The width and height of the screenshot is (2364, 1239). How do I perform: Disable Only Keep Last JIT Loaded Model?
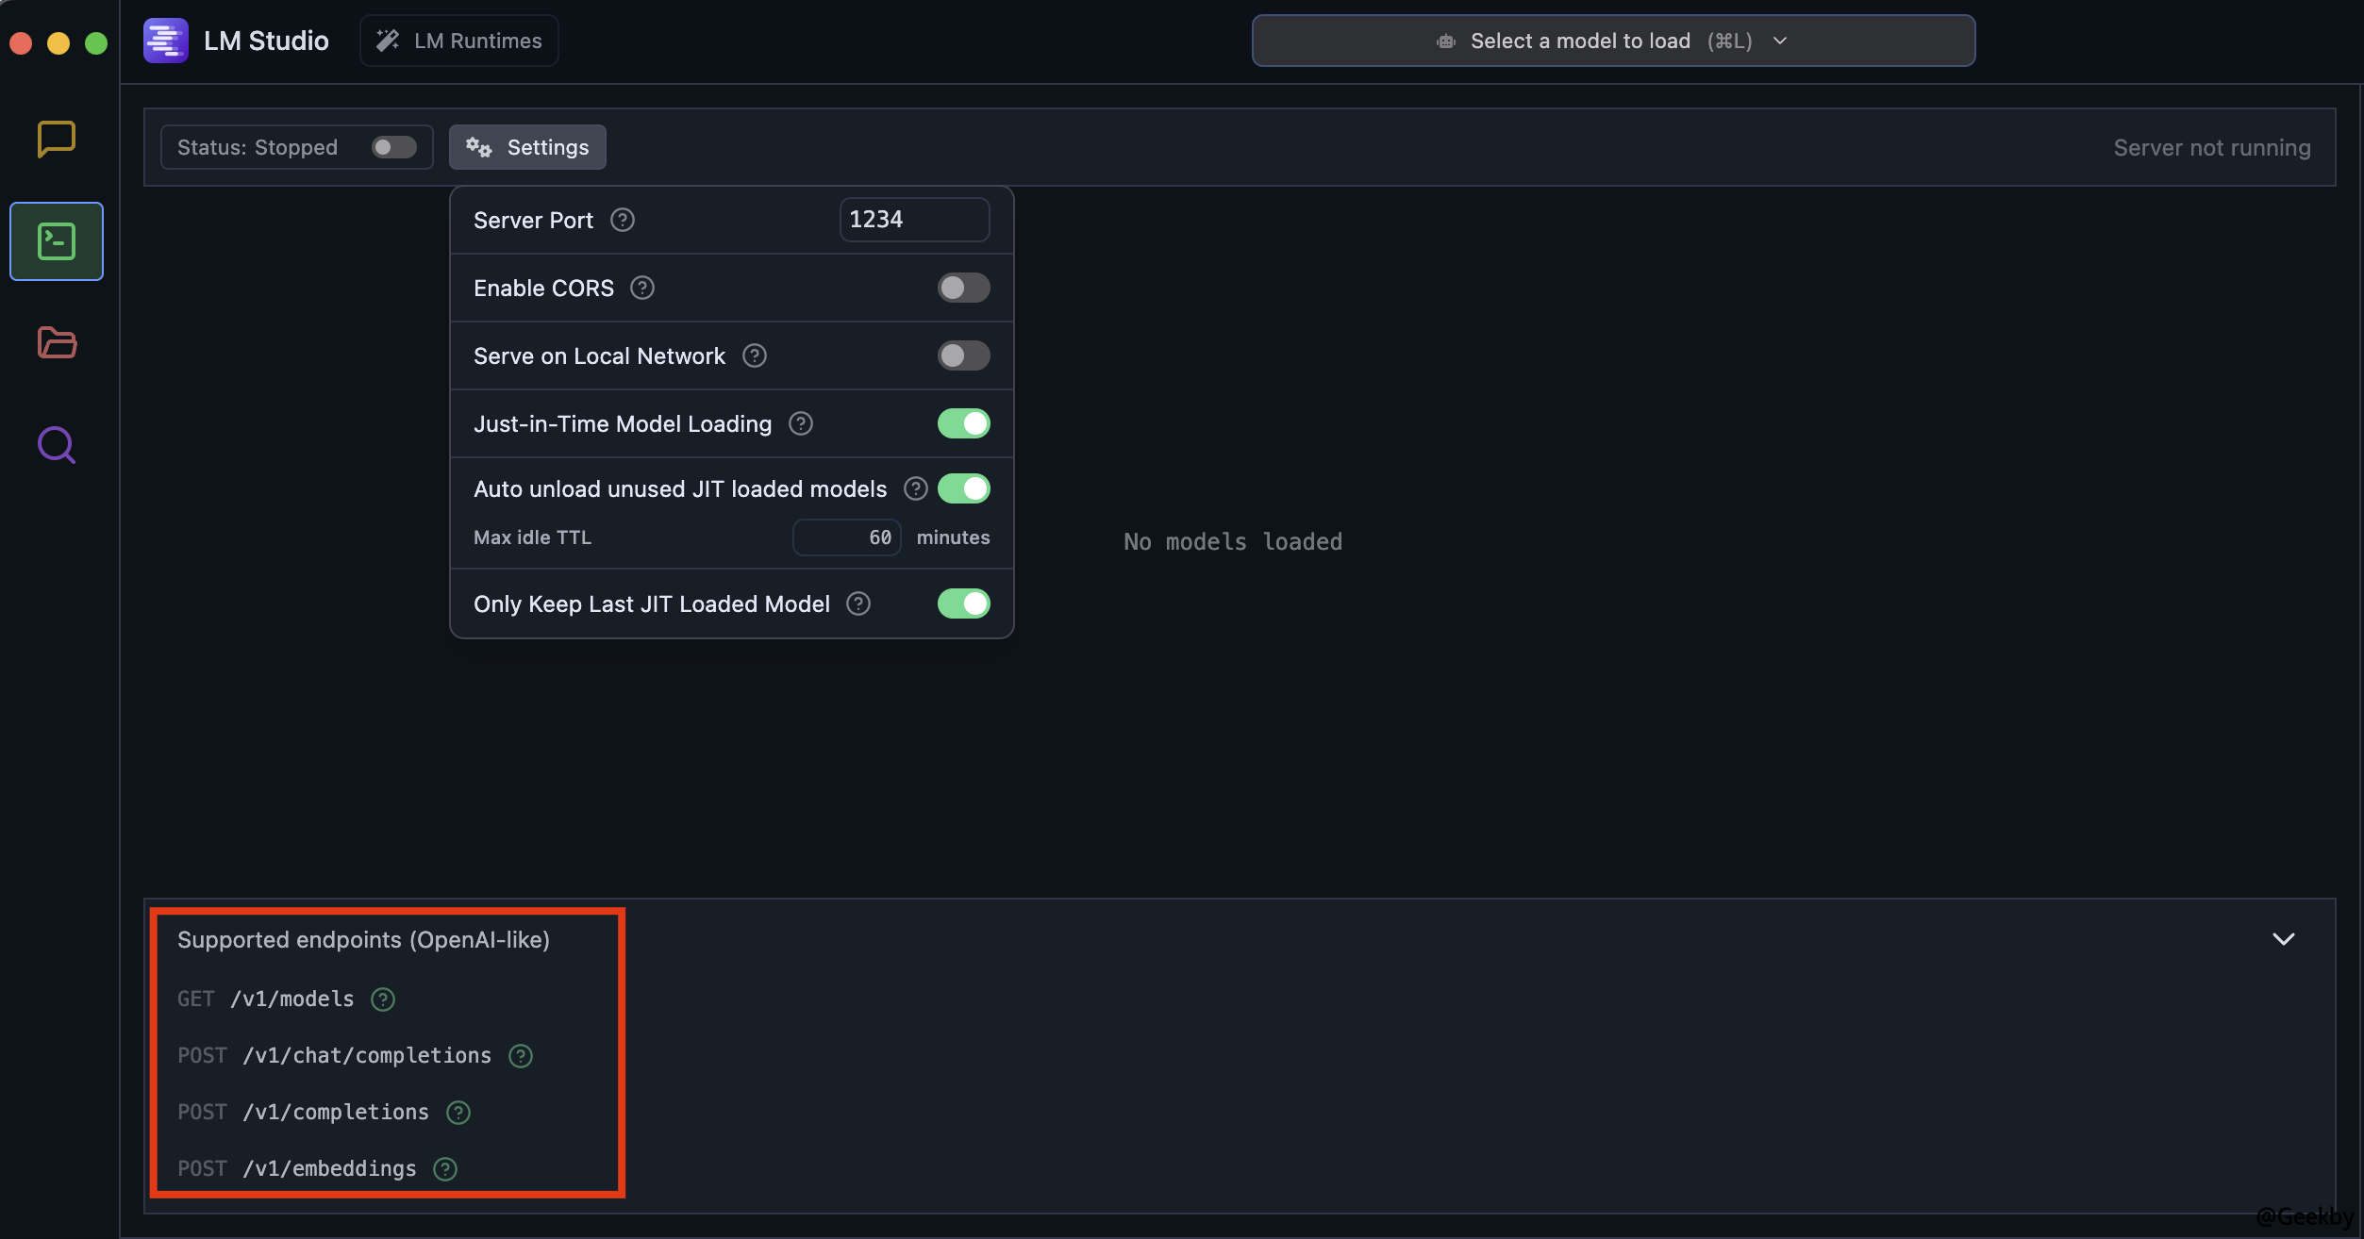(963, 603)
